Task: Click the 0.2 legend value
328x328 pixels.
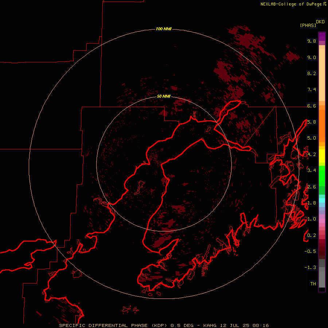Action: pos(312,235)
